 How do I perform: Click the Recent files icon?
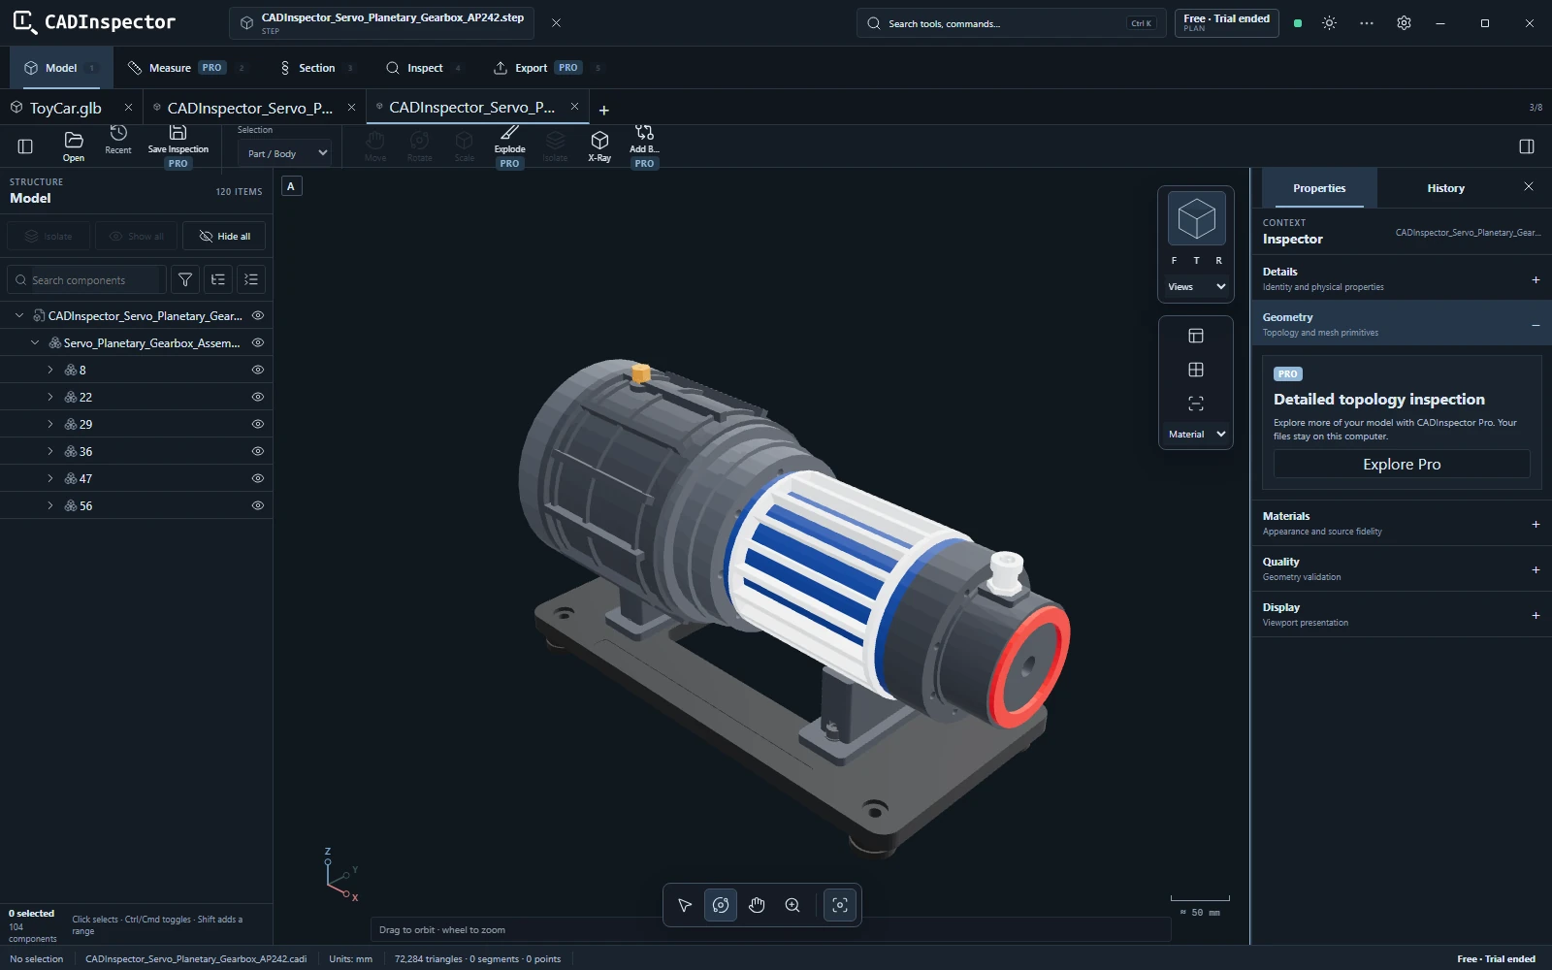(x=118, y=140)
